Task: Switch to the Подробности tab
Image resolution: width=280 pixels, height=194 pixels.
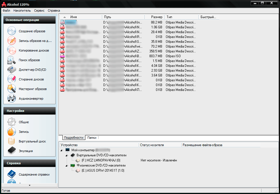Action: point(73,138)
